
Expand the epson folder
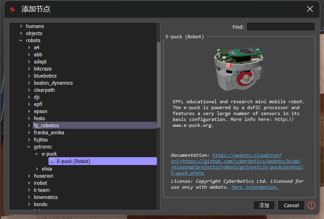(x=29, y=111)
